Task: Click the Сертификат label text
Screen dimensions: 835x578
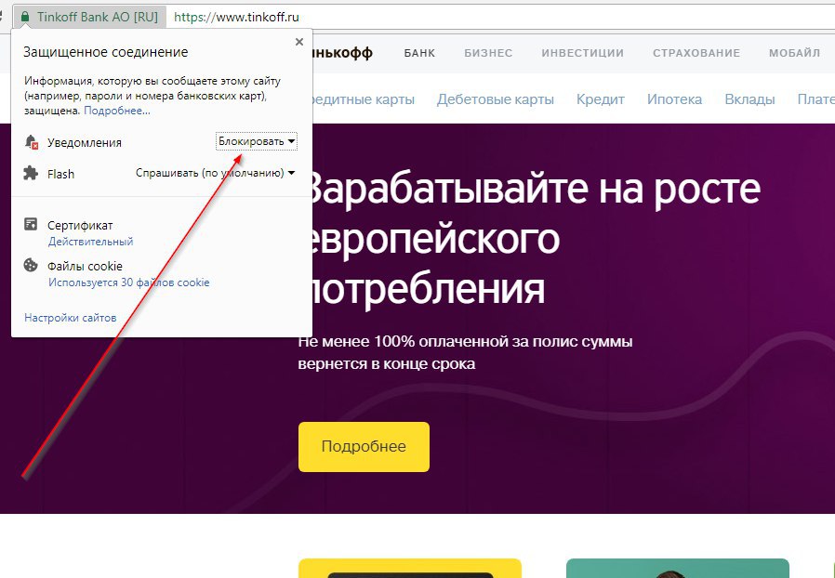Action: pyautogui.click(x=80, y=226)
